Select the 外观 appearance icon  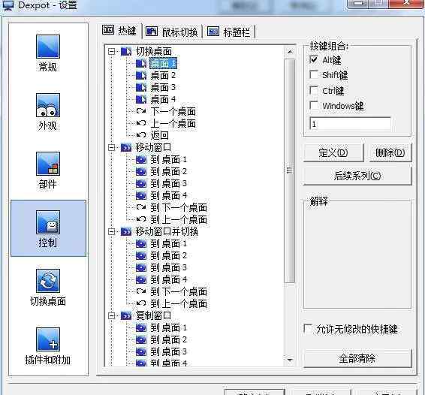48,105
